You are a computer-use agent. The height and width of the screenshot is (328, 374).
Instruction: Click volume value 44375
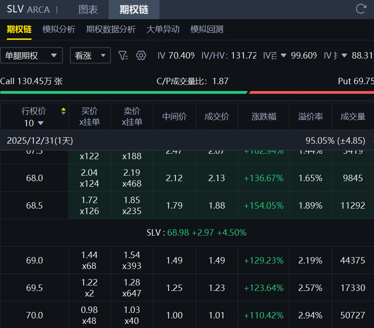(353, 260)
